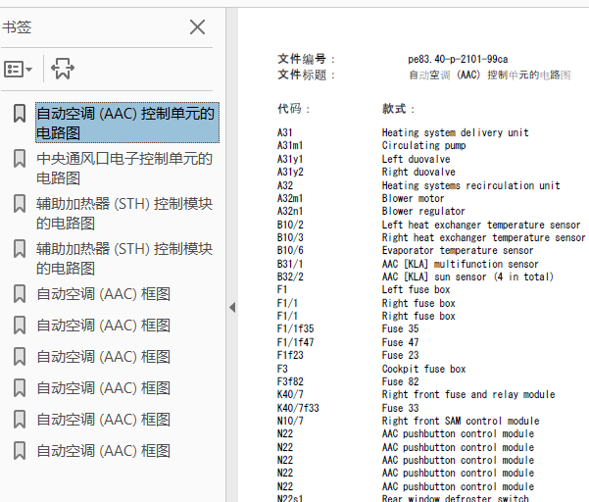Viewport: 589px width, 502px height.
Task: Click 'Evaporator temperature sensor' text
Action: [458, 250]
